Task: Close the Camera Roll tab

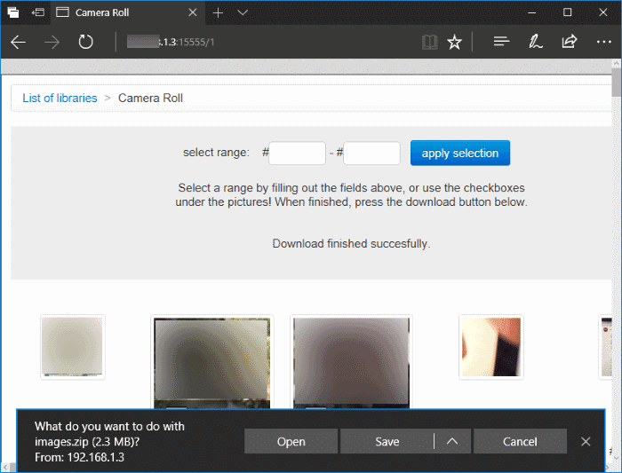Action: click(x=193, y=12)
